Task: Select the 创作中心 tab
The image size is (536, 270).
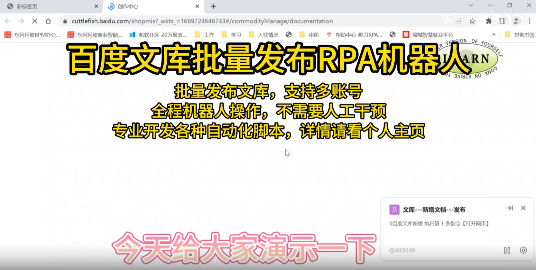Action: pyautogui.click(x=153, y=6)
